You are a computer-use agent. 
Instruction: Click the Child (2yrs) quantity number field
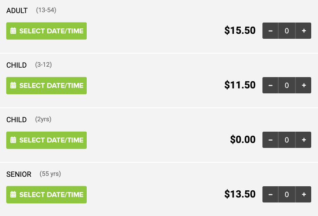click(x=287, y=140)
